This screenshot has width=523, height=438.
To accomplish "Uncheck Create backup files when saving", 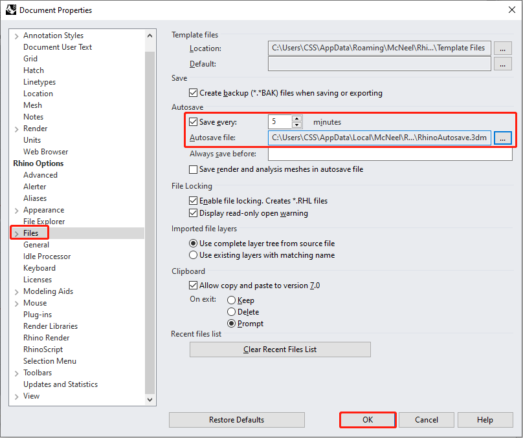I will click(194, 92).
